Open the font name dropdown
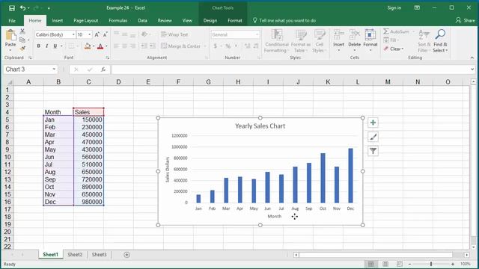 tap(73, 35)
